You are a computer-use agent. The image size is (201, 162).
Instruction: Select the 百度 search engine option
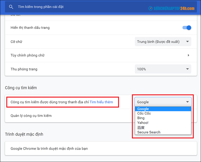[163, 128]
